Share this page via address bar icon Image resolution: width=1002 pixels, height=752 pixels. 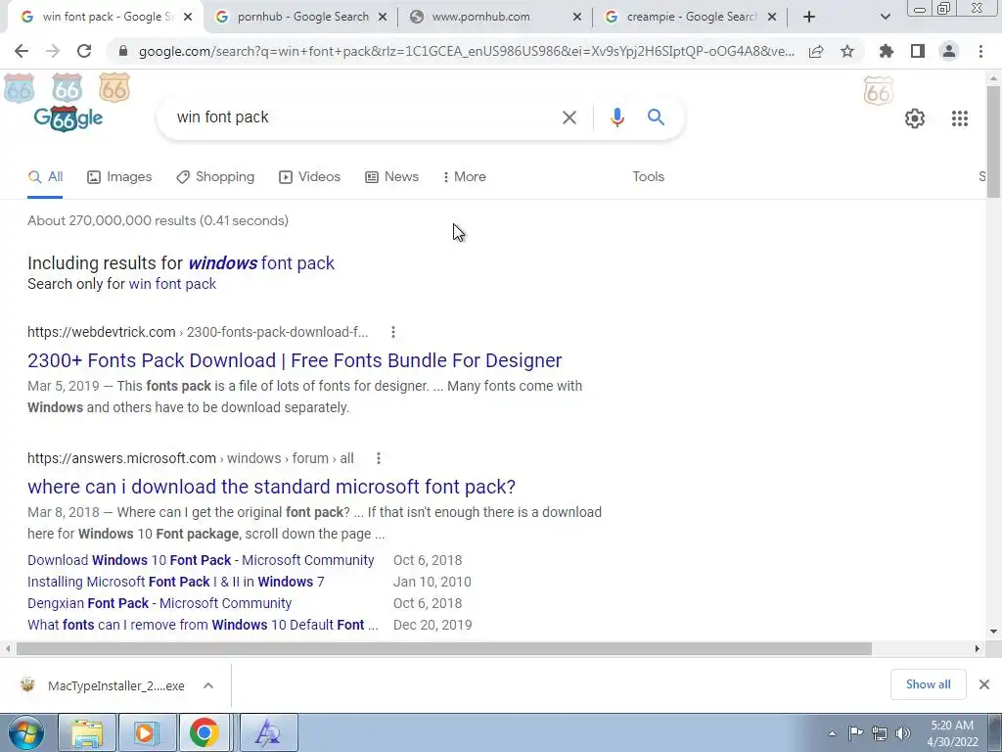816,51
